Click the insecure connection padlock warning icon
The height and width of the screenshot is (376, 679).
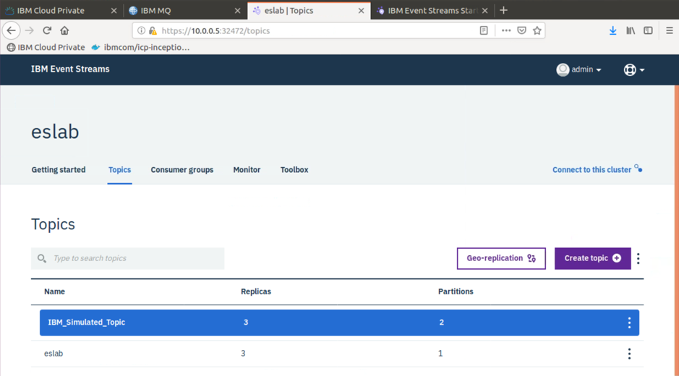153,30
